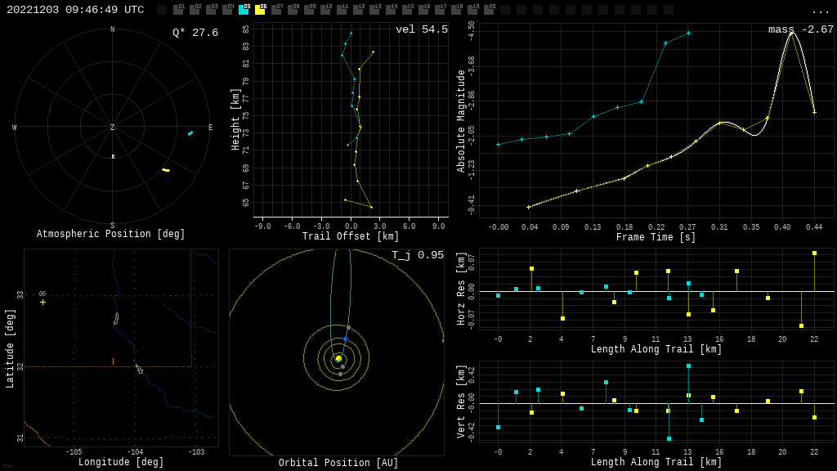Open the three-dots menu at top right
This screenshot has width=837, height=471.
click(x=820, y=11)
